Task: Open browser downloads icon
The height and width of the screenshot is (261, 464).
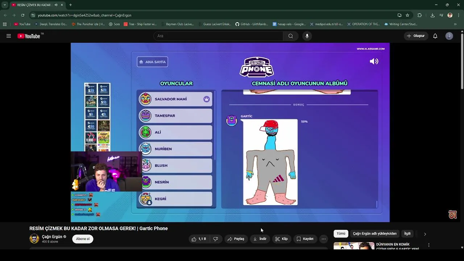Action: (x=432, y=15)
